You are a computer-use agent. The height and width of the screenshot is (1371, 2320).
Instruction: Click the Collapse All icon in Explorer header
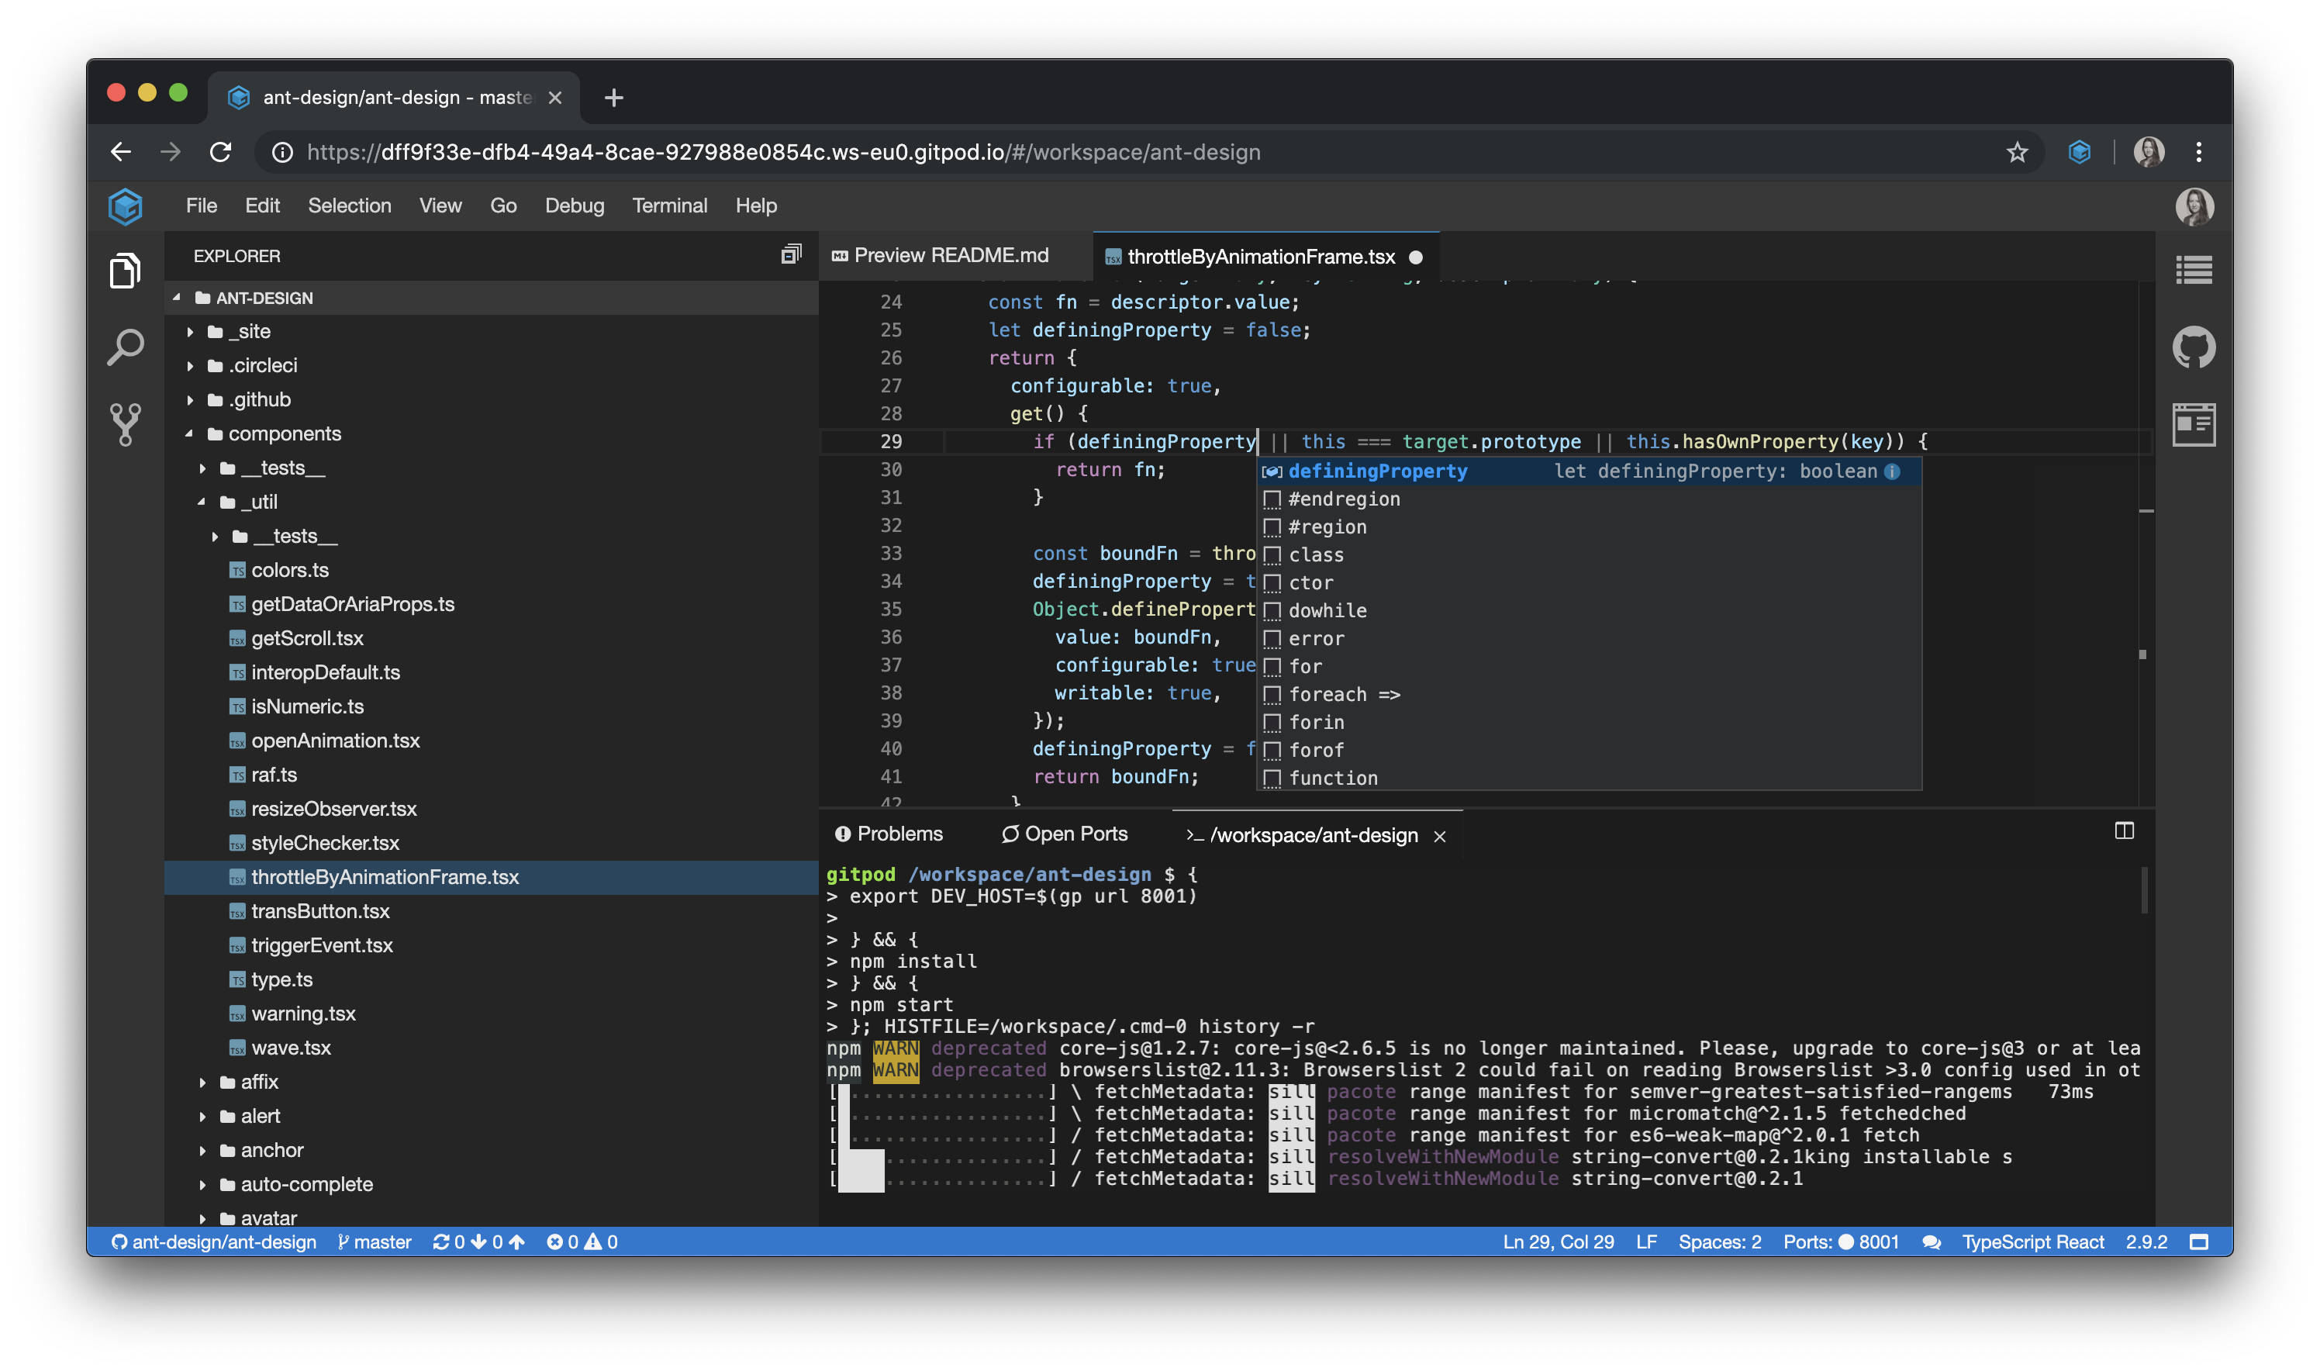pyautogui.click(x=791, y=255)
